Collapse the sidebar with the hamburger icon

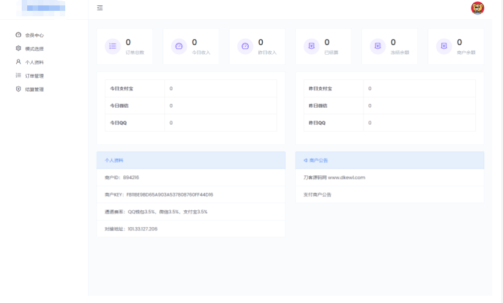click(x=100, y=8)
